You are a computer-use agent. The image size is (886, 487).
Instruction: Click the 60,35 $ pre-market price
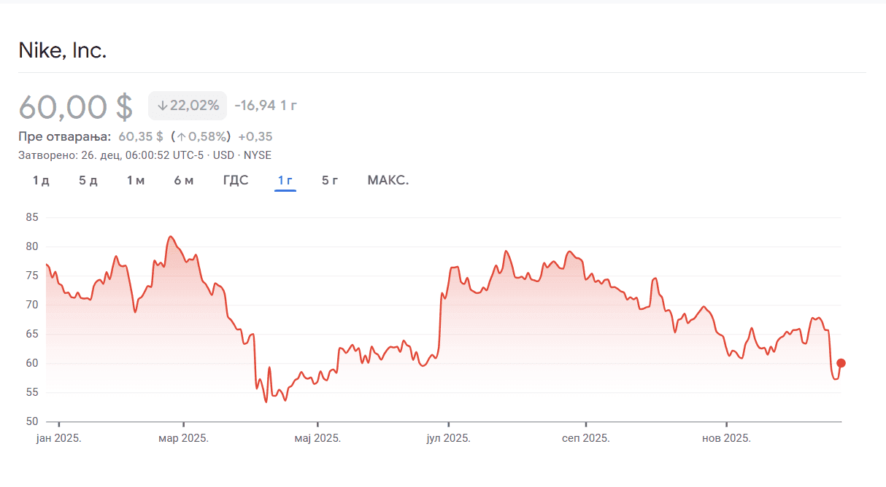pos(141,136)
